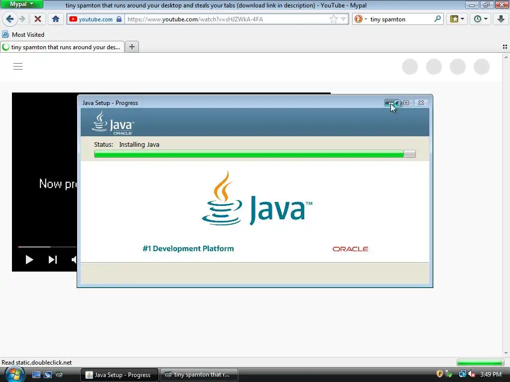This screenshot has height=382, width=510.
Task: Minimize the Mypal browser window
Action: tap(472, 4)
